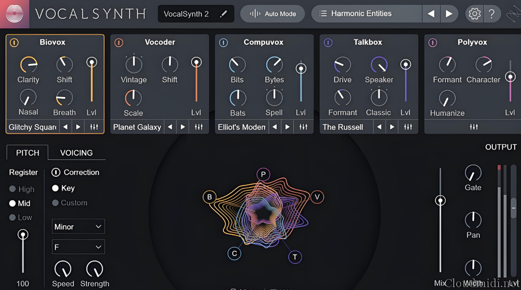Open Vocoder advanced settings sliders icon
521x290 pixels.
pos(199,127)
